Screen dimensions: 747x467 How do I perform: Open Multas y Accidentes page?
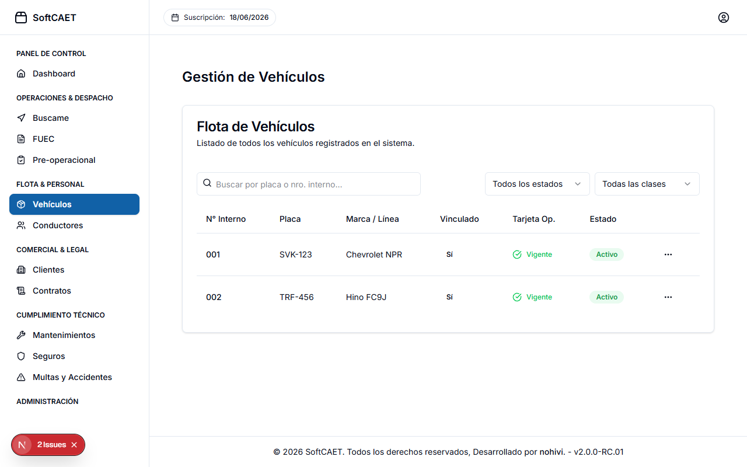point(74,377)
